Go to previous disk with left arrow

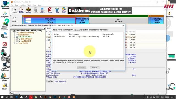(x=13, y=18)
